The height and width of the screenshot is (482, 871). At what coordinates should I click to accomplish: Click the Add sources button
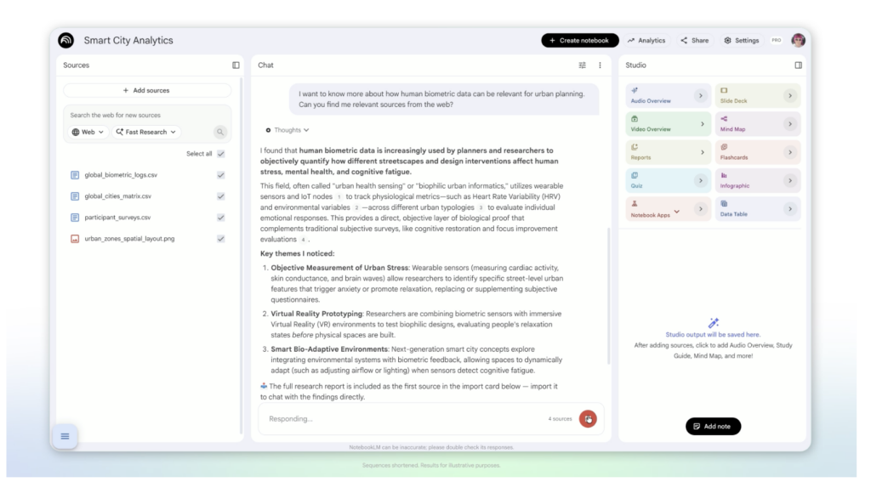pyautogui.click(x=146, y=90)
